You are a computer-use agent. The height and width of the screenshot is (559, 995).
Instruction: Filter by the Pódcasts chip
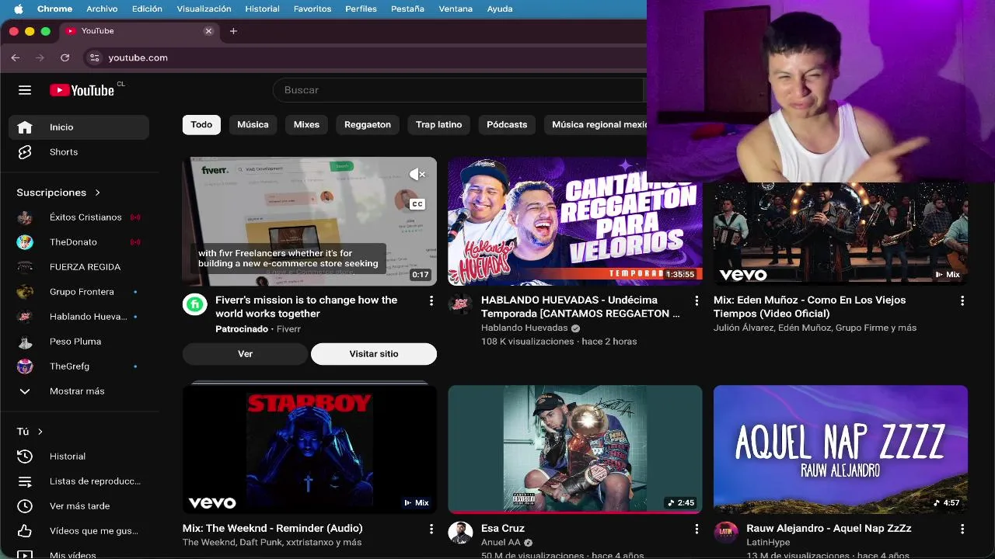click(x=507, y=124)
